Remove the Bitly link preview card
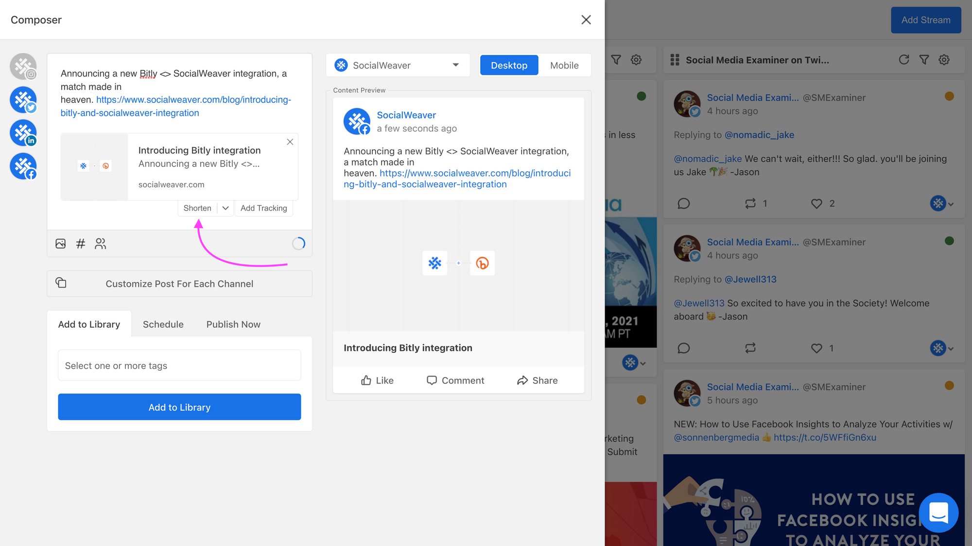Screen dimensions: 972x546 [x=290, y=142]
